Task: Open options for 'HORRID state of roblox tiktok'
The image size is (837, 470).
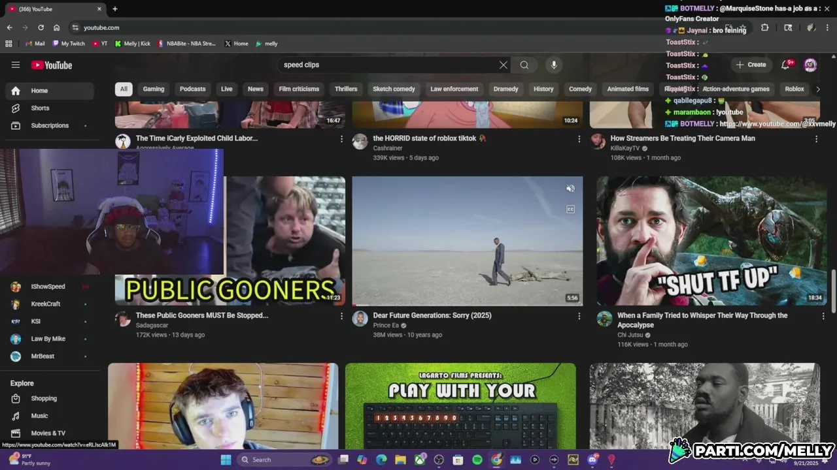Action: point(579,138)
